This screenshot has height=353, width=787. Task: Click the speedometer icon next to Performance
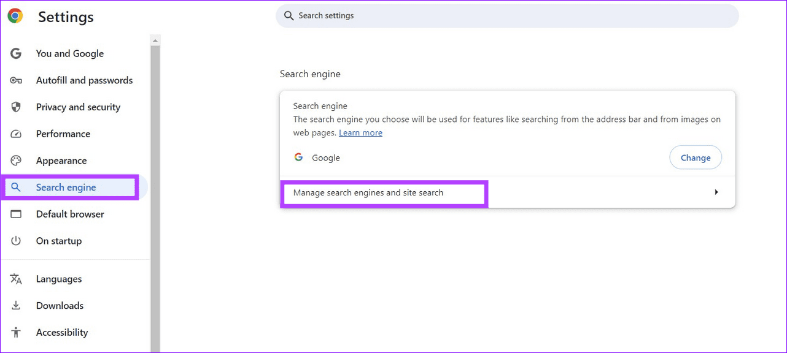point(16,134)
